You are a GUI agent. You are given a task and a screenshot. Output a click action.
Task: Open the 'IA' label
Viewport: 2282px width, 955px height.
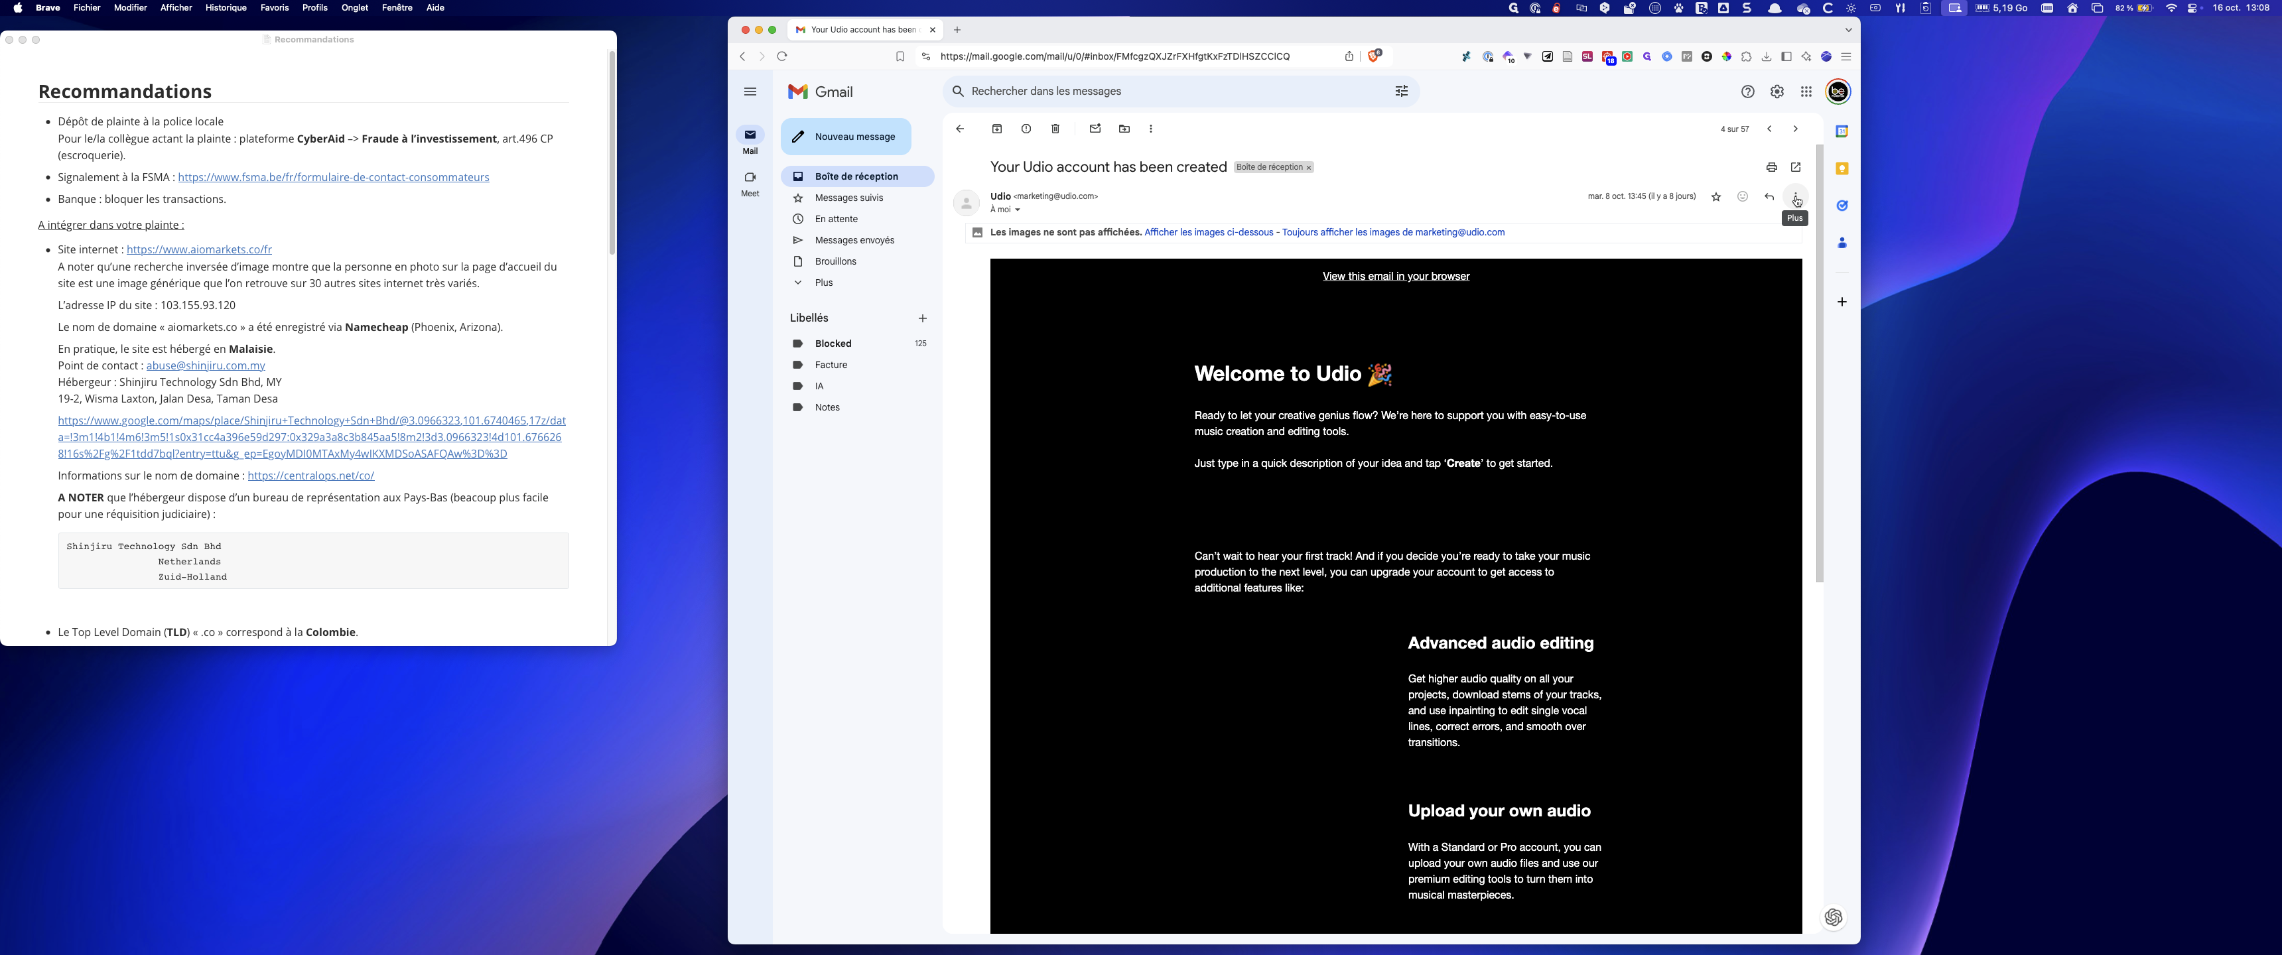(858, 386)
